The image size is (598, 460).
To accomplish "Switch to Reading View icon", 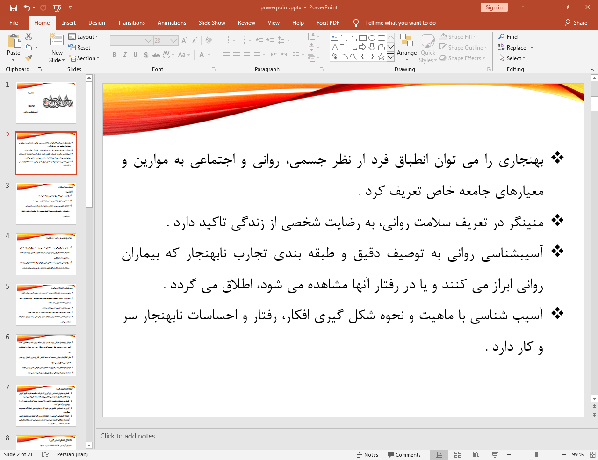I will pos(476,454).
